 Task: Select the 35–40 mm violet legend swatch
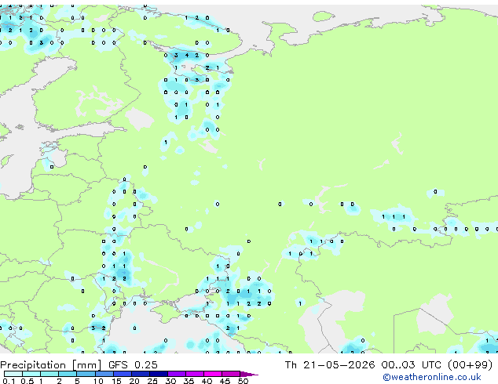[x=194, y=374]
